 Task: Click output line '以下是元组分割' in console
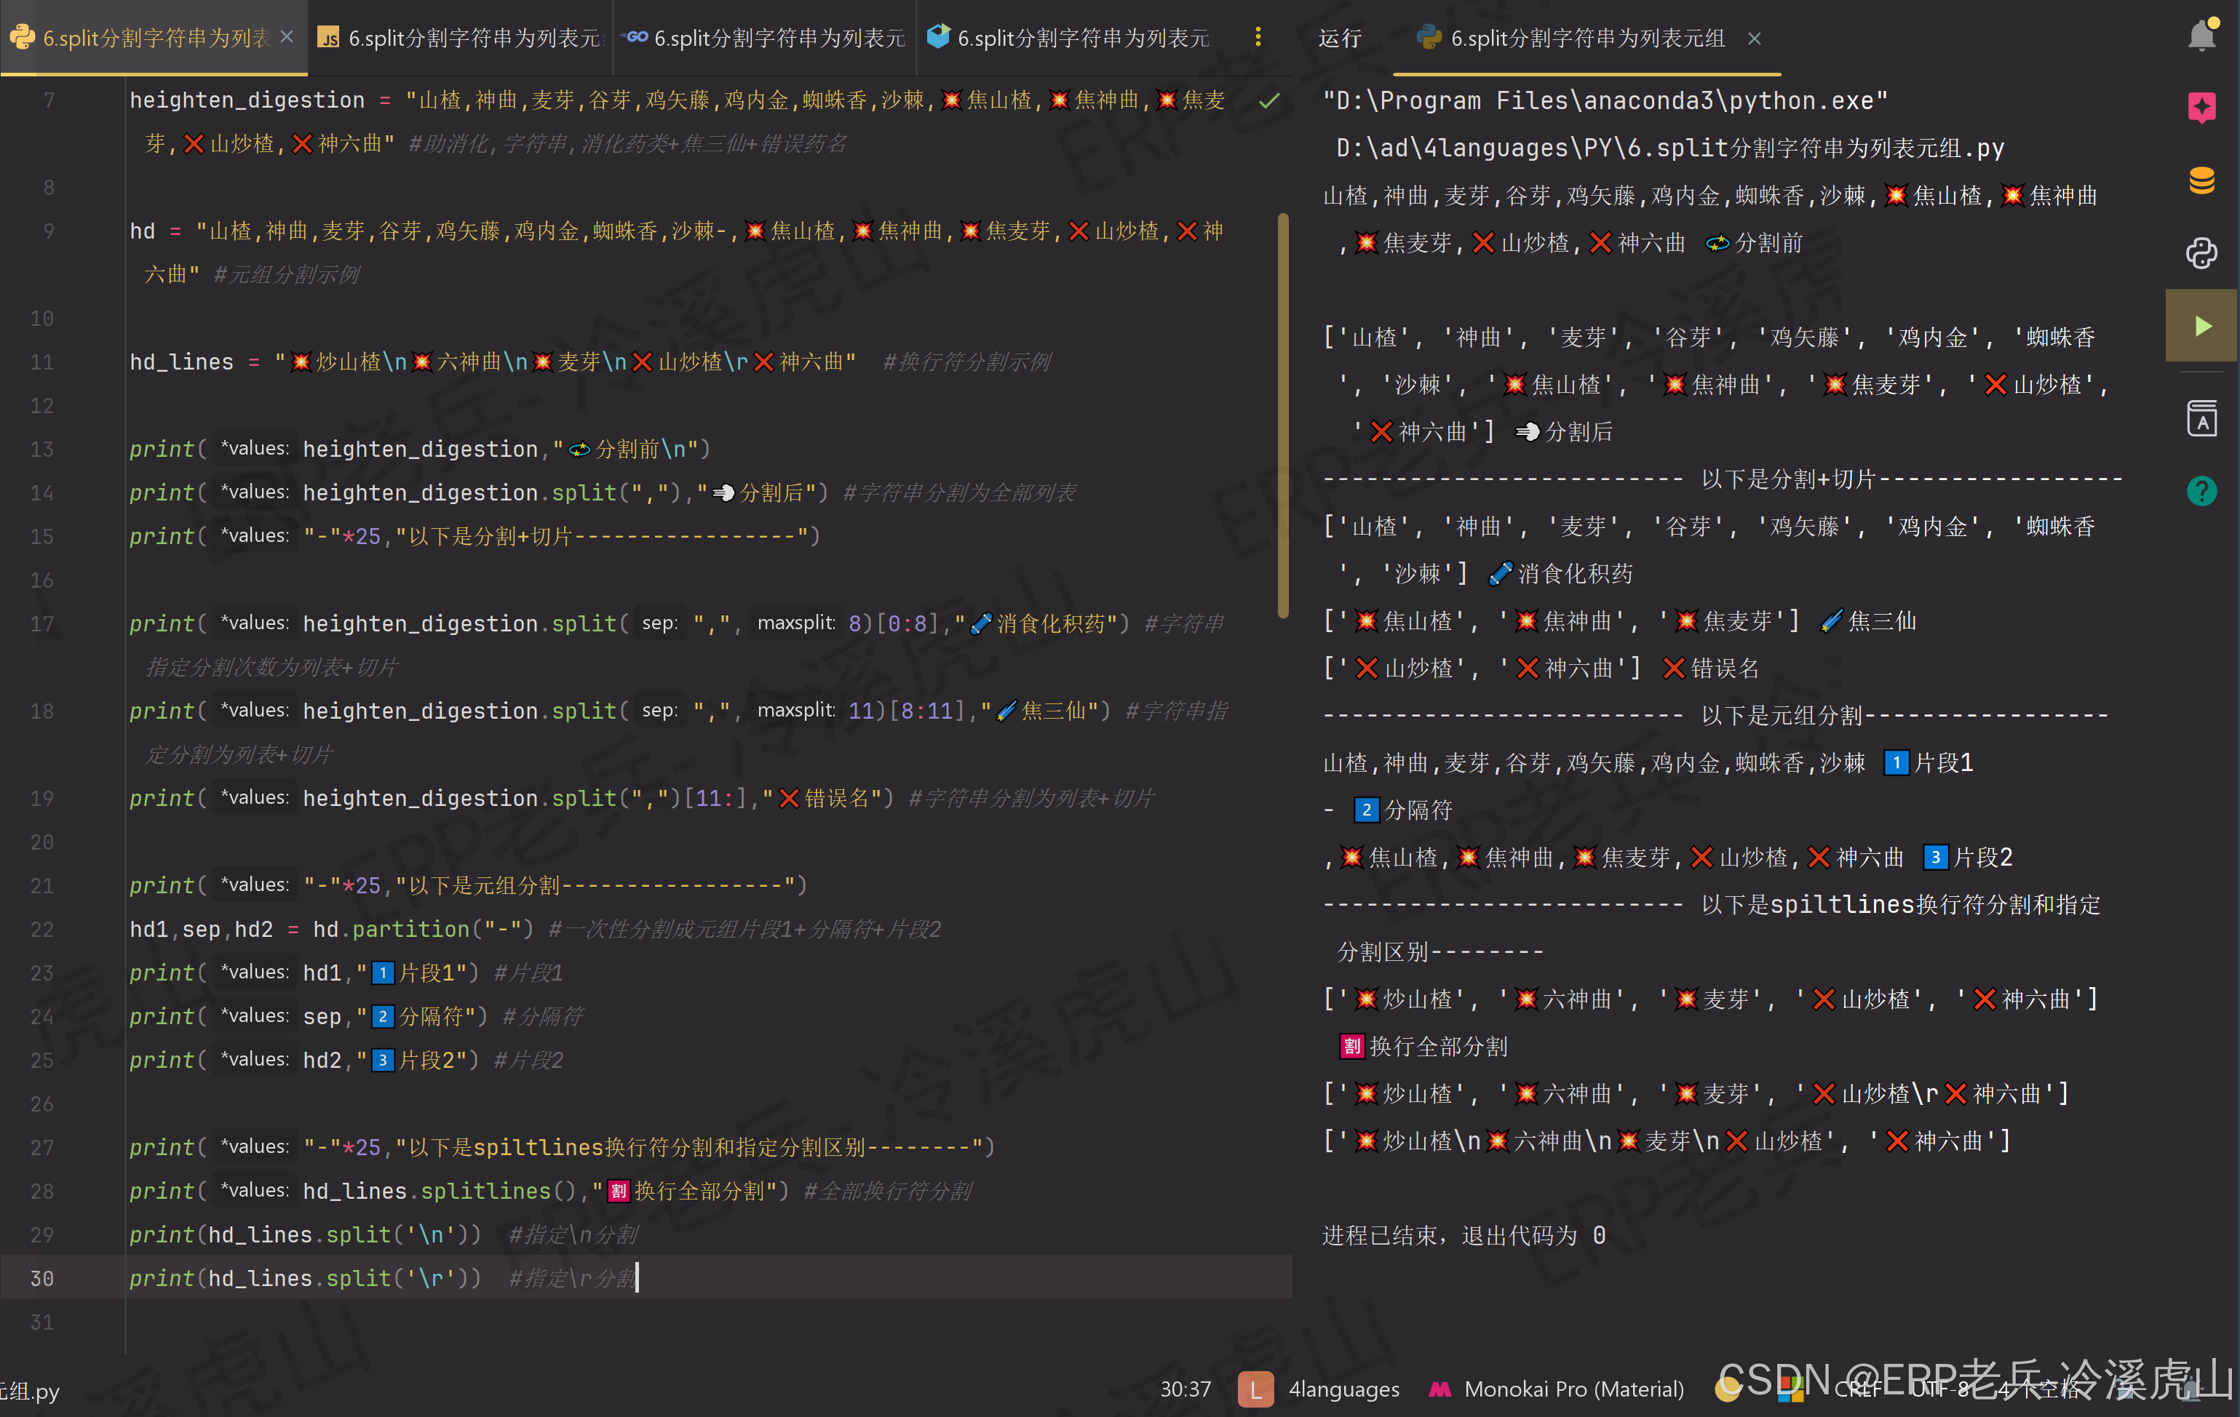click(1781, 715)
